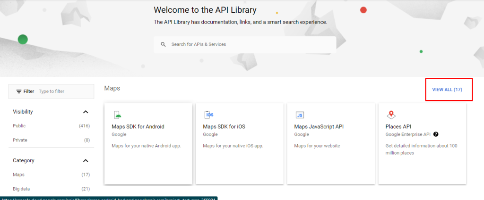Filter by Public visibility

tap(19, 126)
